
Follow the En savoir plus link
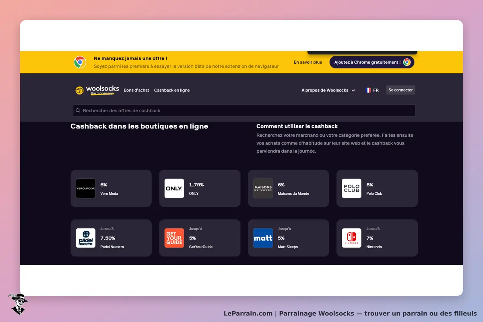(x=308, y=62)
